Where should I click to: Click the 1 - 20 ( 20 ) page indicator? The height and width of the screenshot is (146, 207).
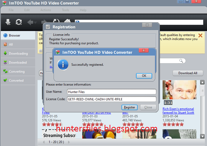56,142
